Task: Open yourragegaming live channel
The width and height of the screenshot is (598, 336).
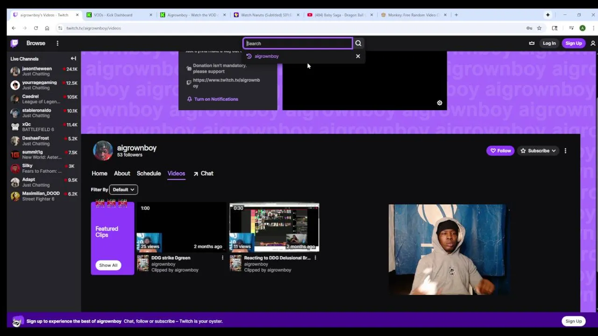Action: (44, 85)
